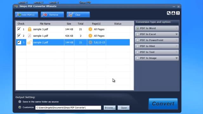The height and width of the screenshot is (114, 203).
Task: Click the sample 2 desktop shortcut
Action: tap(38, 2)
